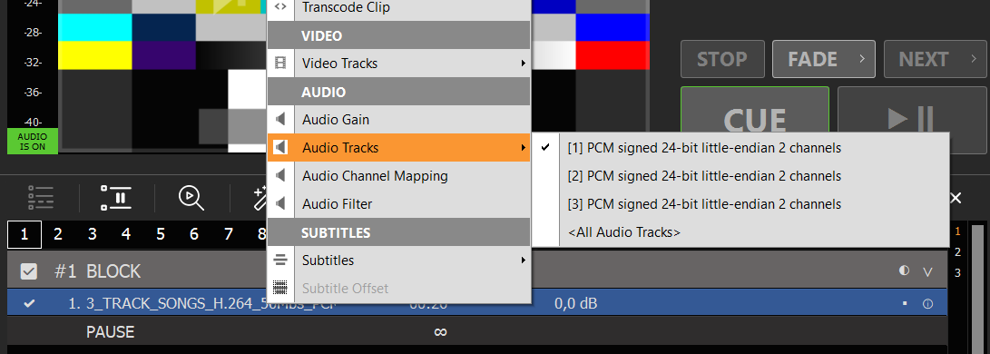Click the pause-marker insert icon in toolbar
The image size is (990, 354).
116,198
